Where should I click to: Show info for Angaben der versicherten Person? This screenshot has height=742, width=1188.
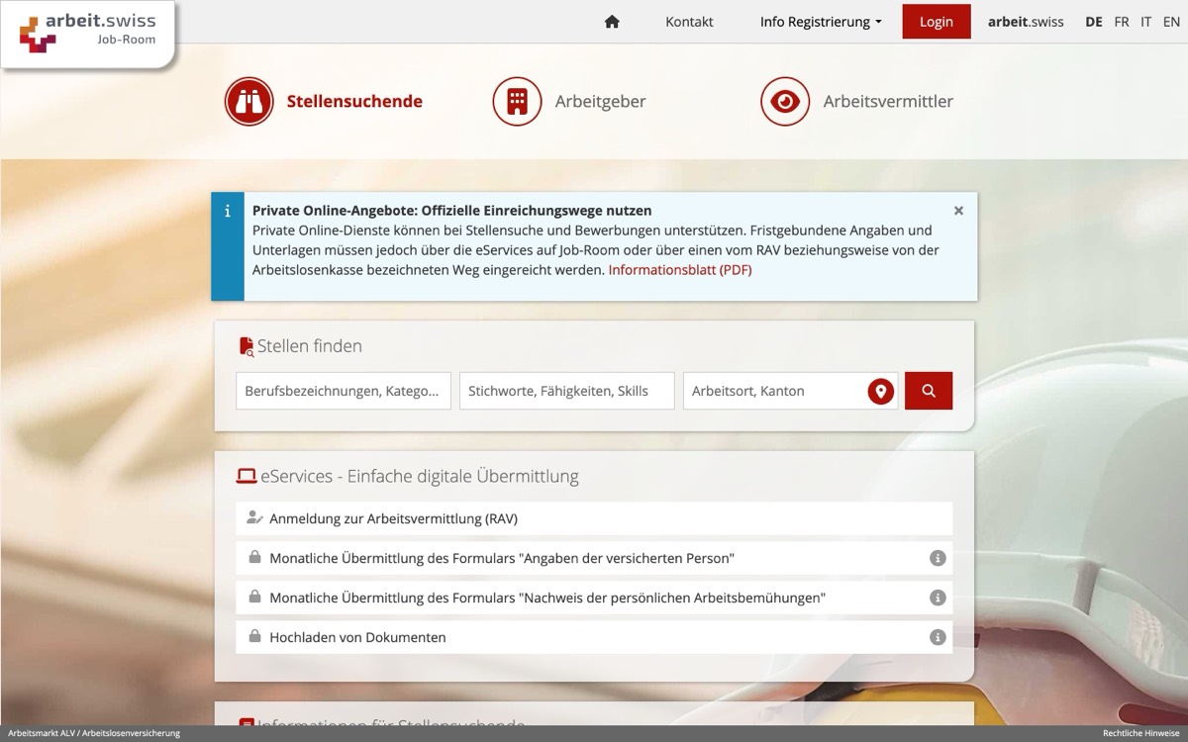click(938, 558)
